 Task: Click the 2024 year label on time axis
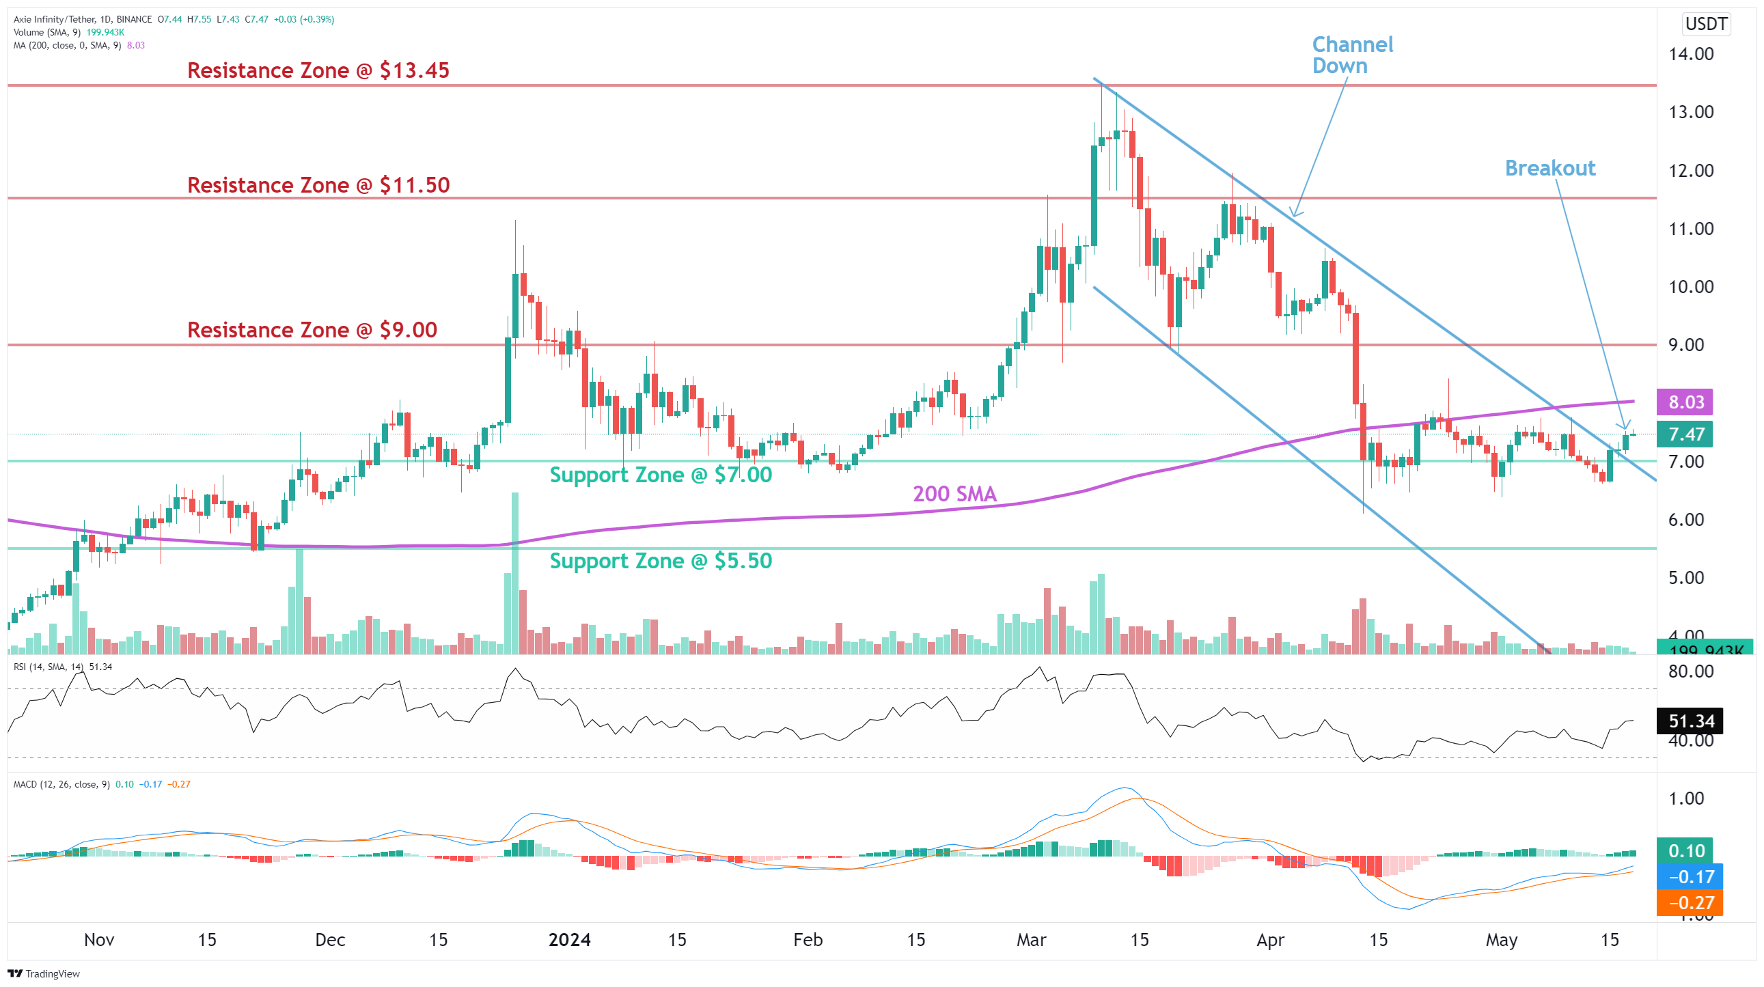[570, 940]
